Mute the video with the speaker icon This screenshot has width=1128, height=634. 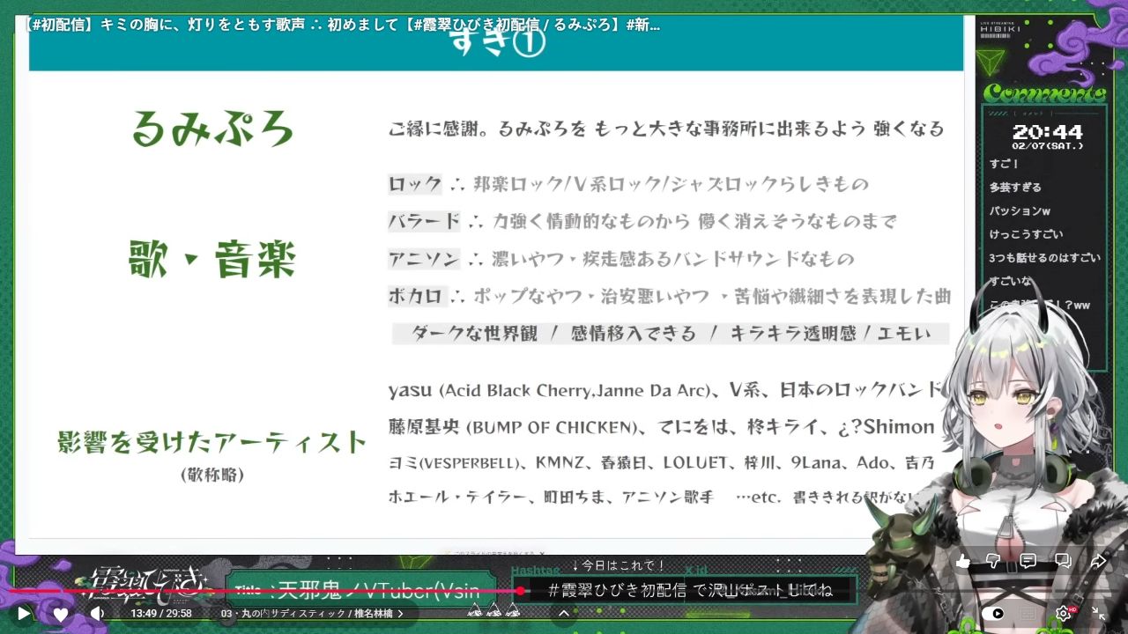[97, 614]
